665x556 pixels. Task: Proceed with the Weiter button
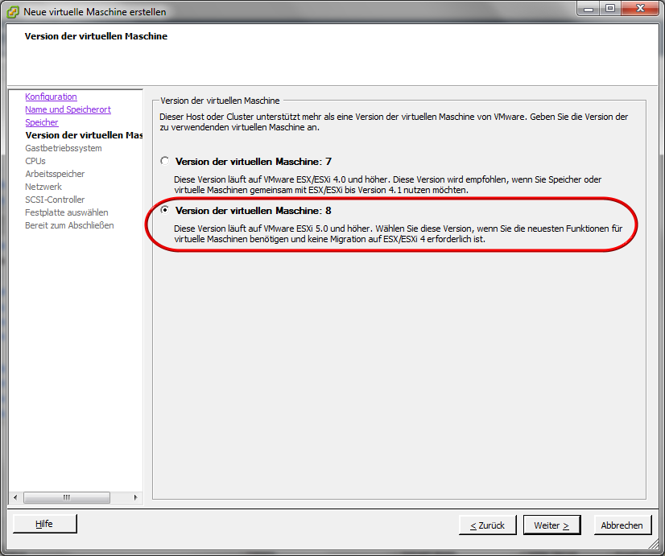[x=551, y=525]
